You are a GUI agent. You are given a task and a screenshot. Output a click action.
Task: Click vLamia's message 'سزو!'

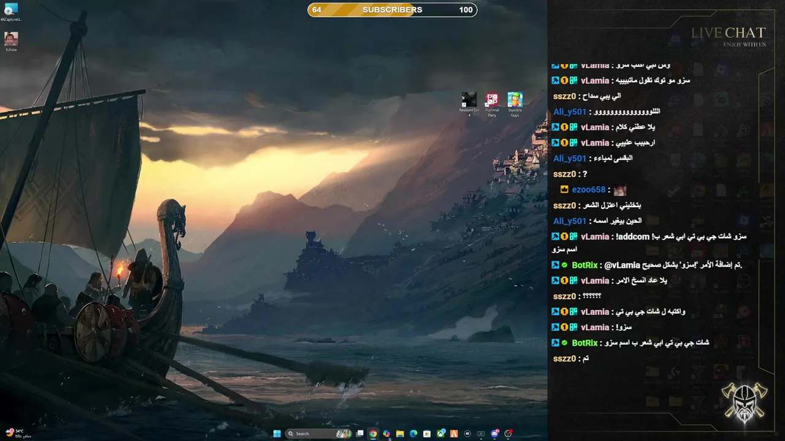[x=592, y=327]
